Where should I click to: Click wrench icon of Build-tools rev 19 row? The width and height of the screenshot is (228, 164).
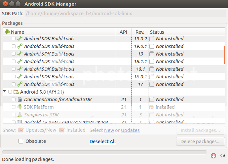click(x=20, y=54)
